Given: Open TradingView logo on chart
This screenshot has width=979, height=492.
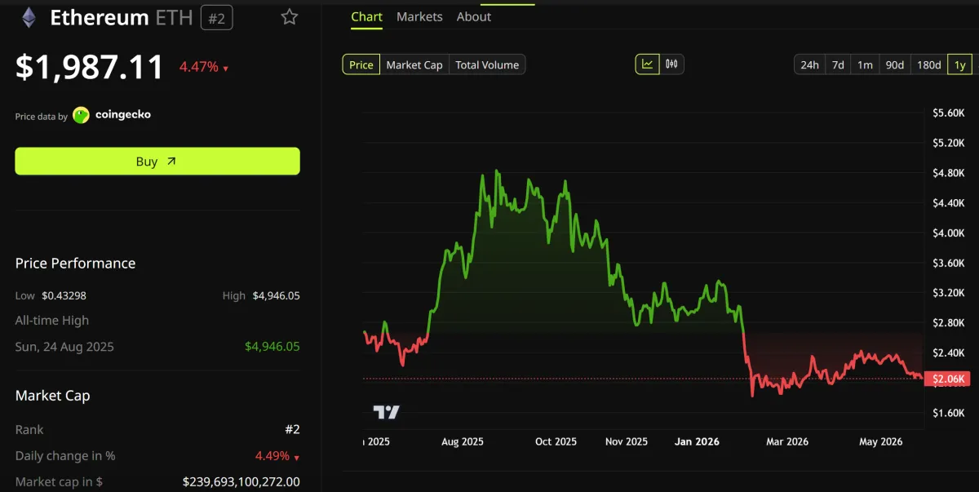Looking at the screenshot, I should [386, 412].
